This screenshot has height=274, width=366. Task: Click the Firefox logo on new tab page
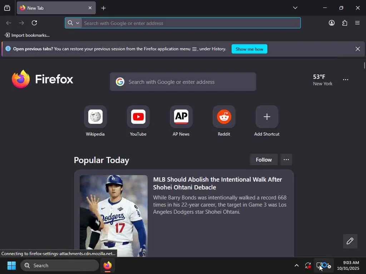coord(43,79)
